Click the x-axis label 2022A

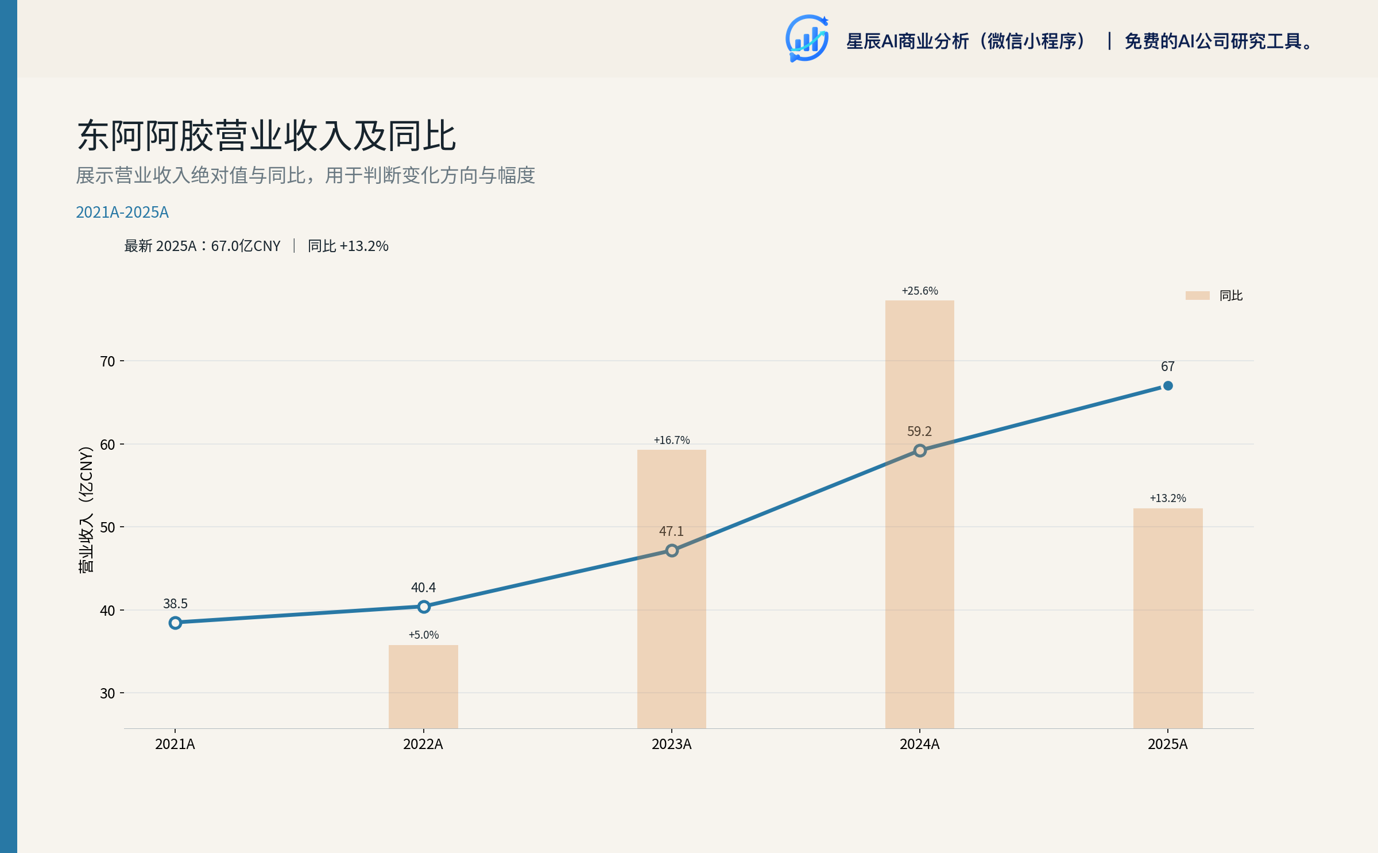click(x=423, y=744)
